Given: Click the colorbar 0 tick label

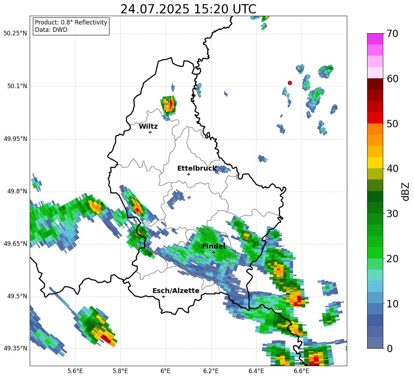Looking at the screenshot, I should pos(390,348).
